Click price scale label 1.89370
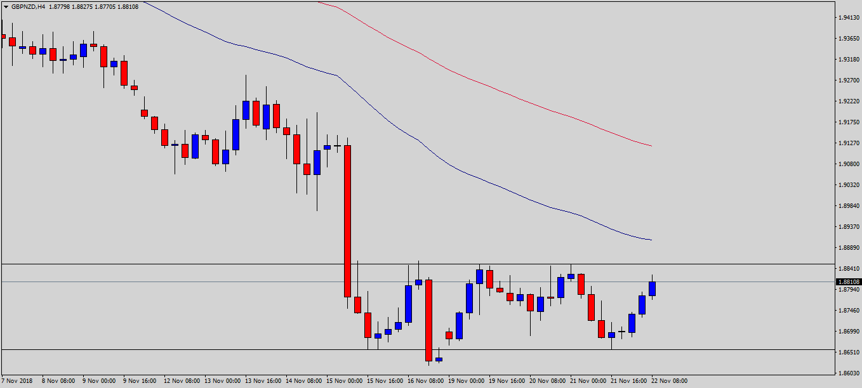 pyautogui.click(x=849, y=227)
